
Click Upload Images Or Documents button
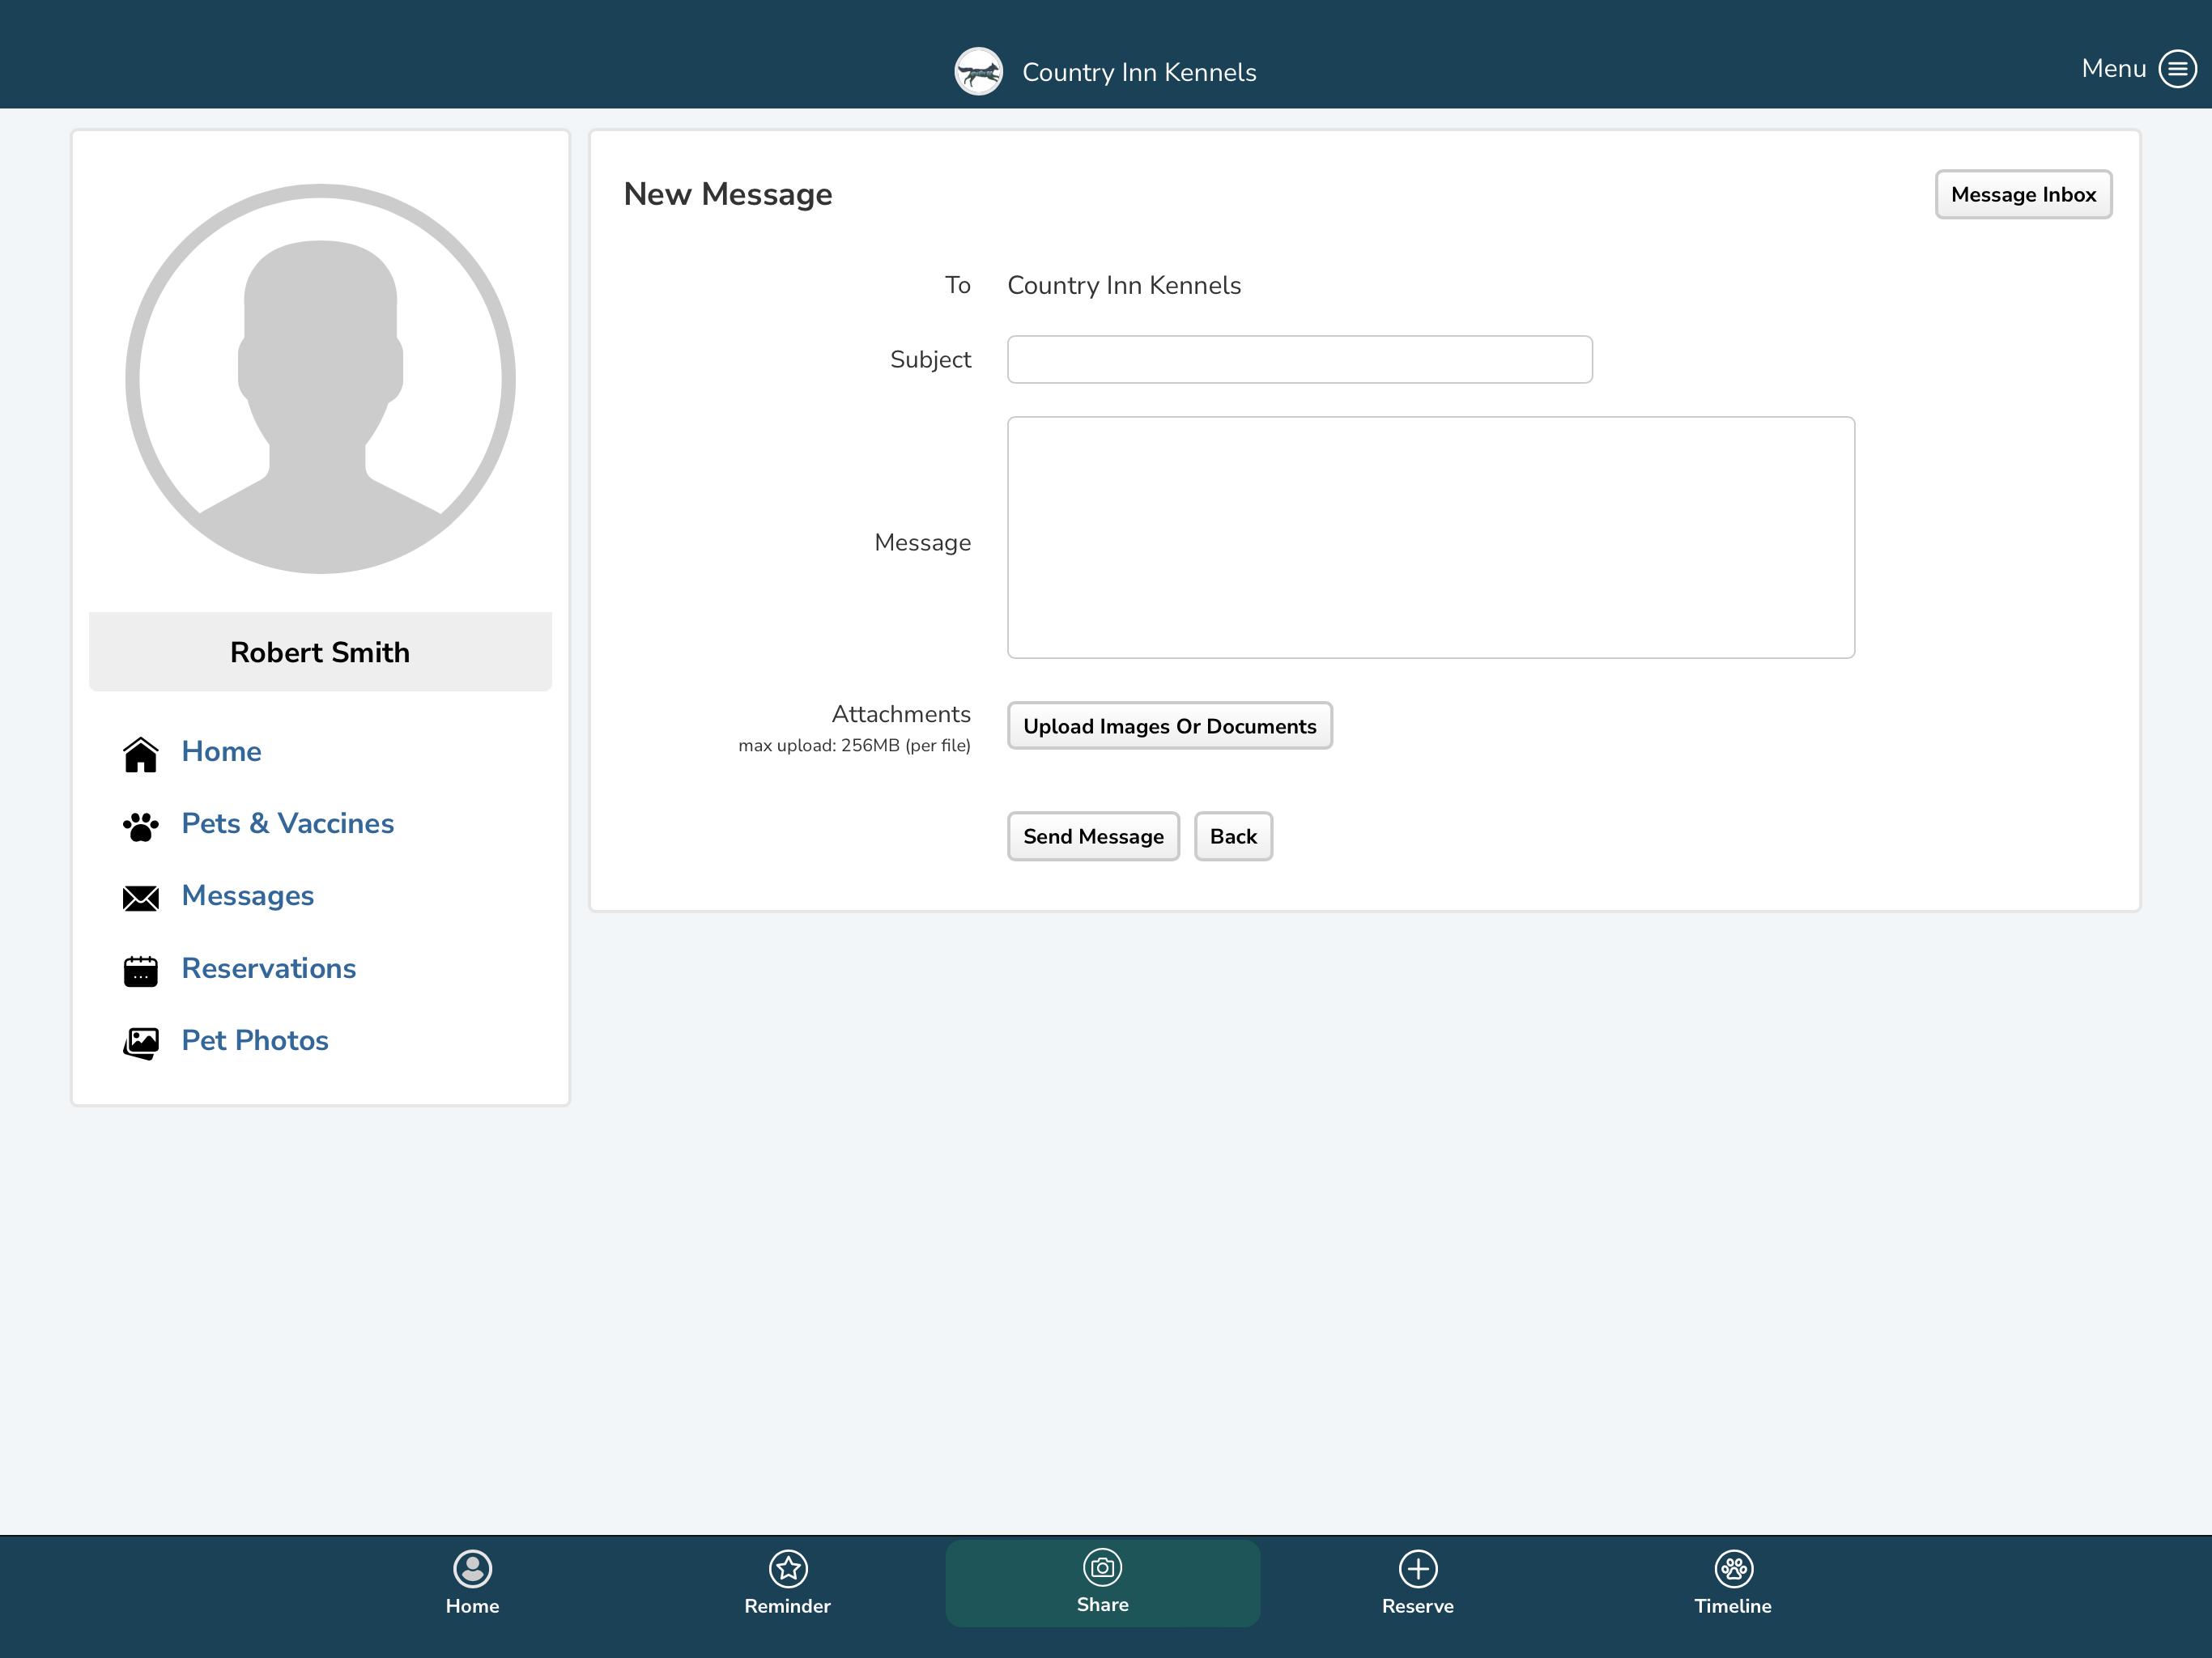coord(1169,726)
